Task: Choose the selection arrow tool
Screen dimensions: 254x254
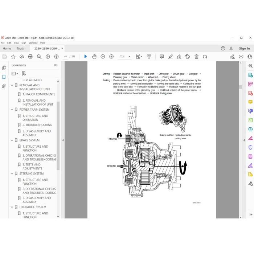Action: [x=86, y=57]
